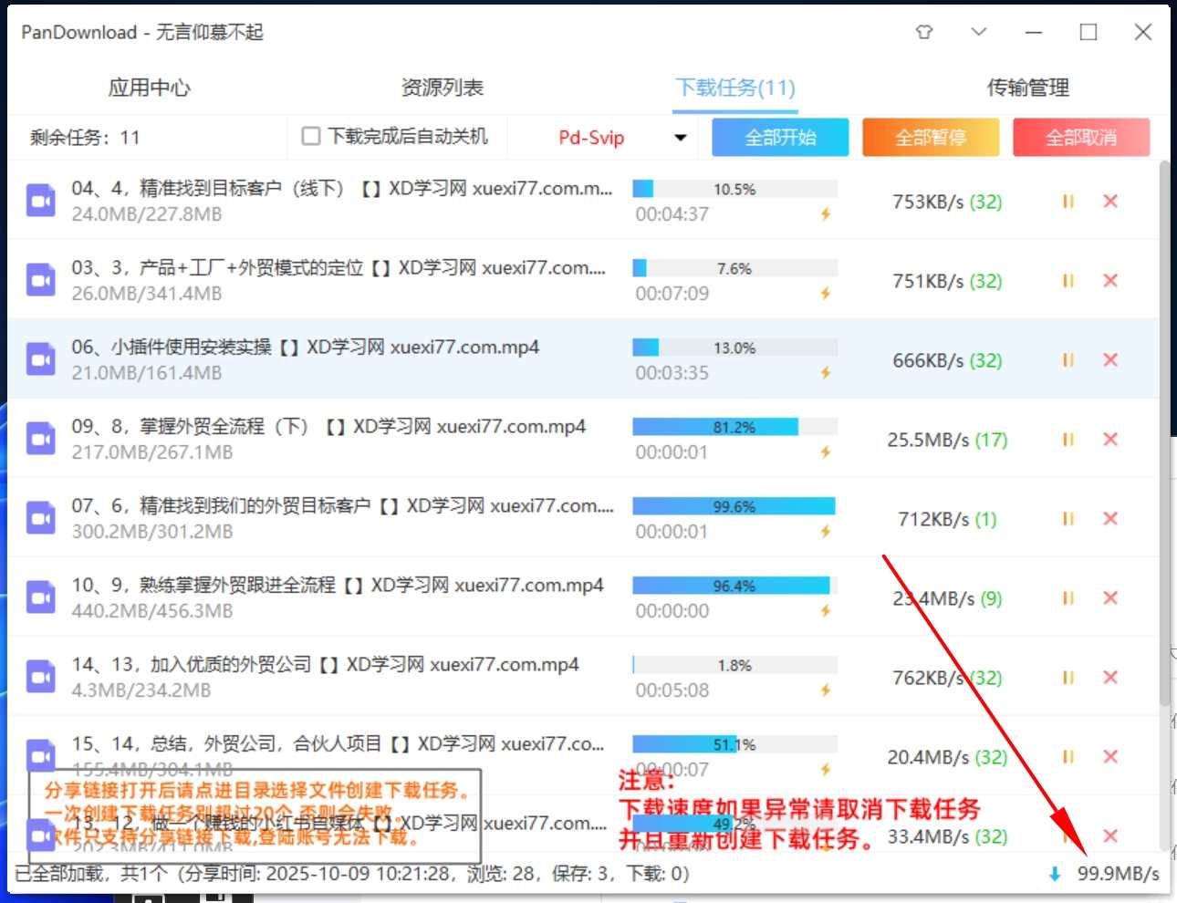1177x903 pixels.
Task: Cancel the 03 产品+工厂 download task
Action: 1110,281
